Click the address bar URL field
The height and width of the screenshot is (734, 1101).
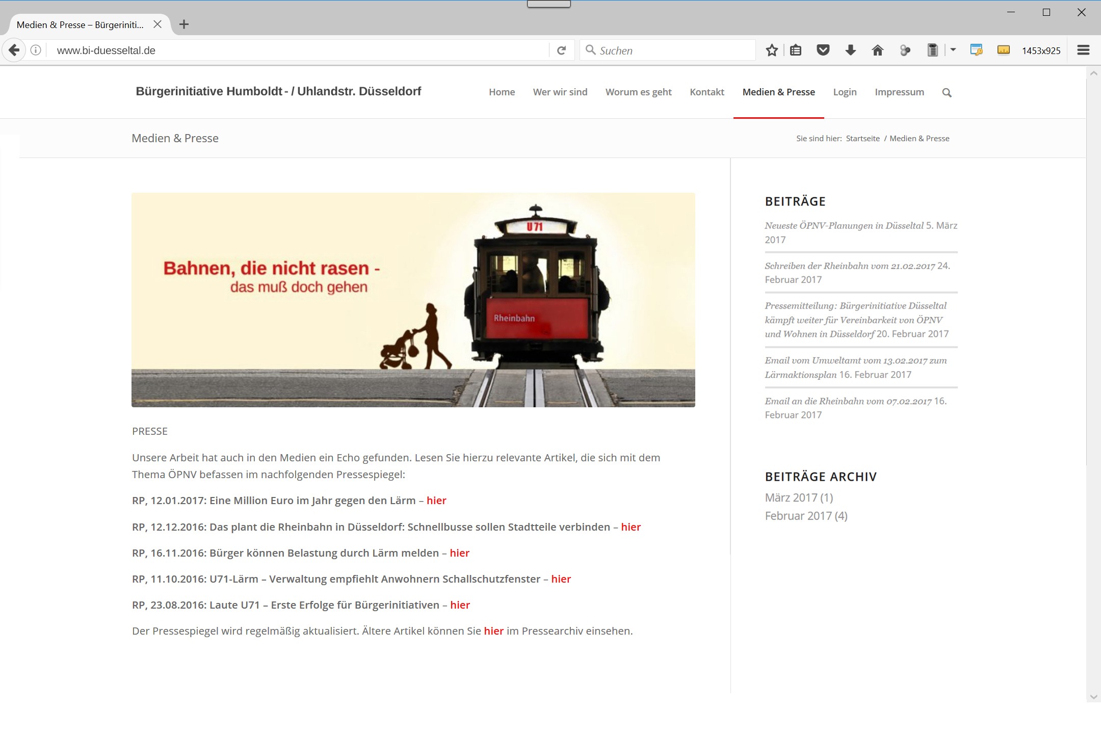click(301, 50)
